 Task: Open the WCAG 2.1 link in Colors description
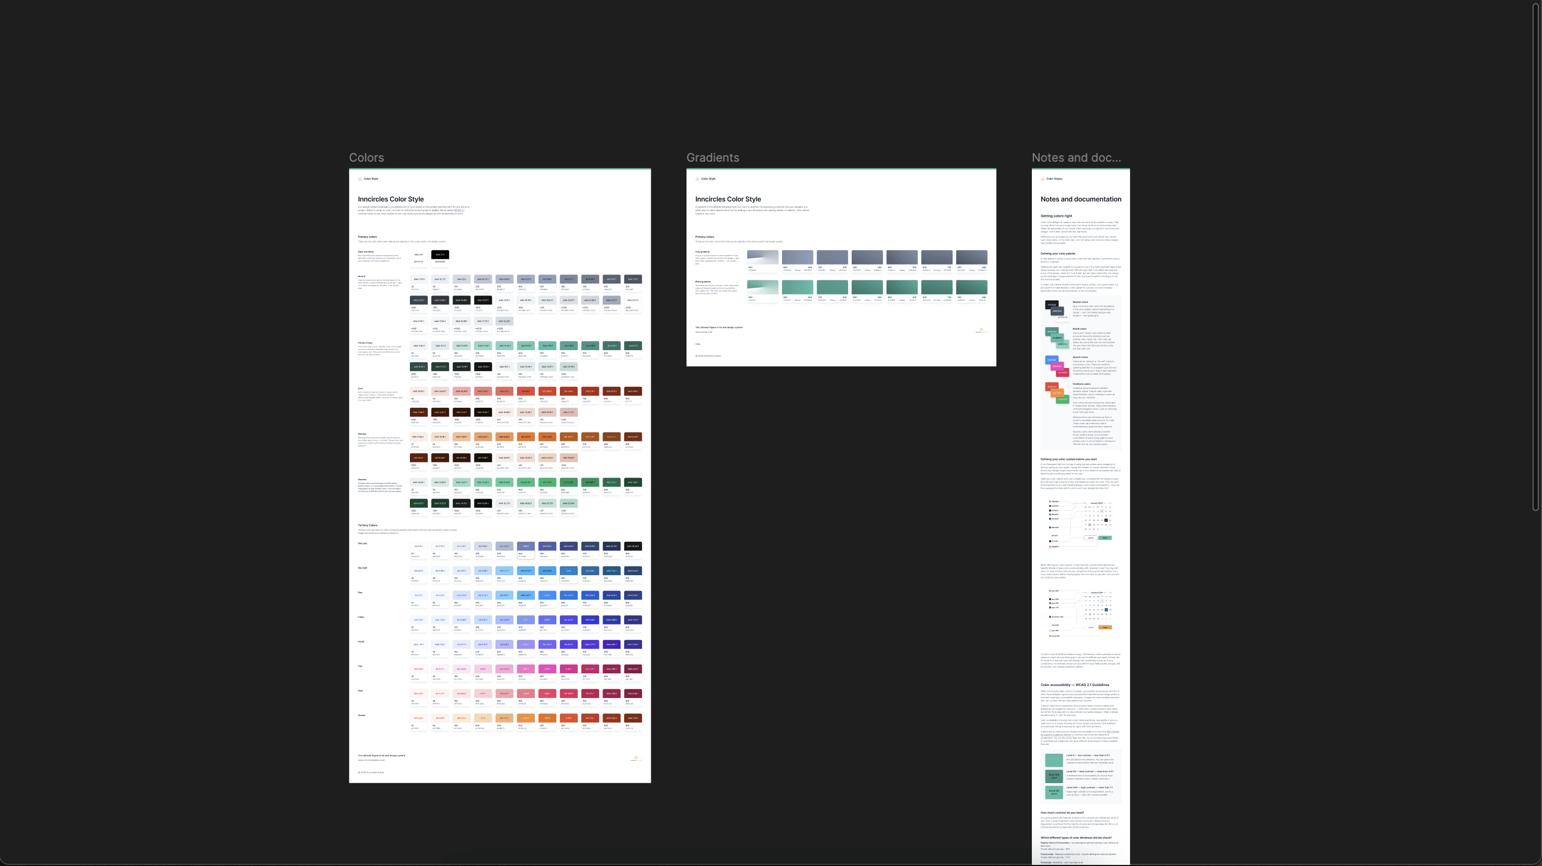pos(459,210)
